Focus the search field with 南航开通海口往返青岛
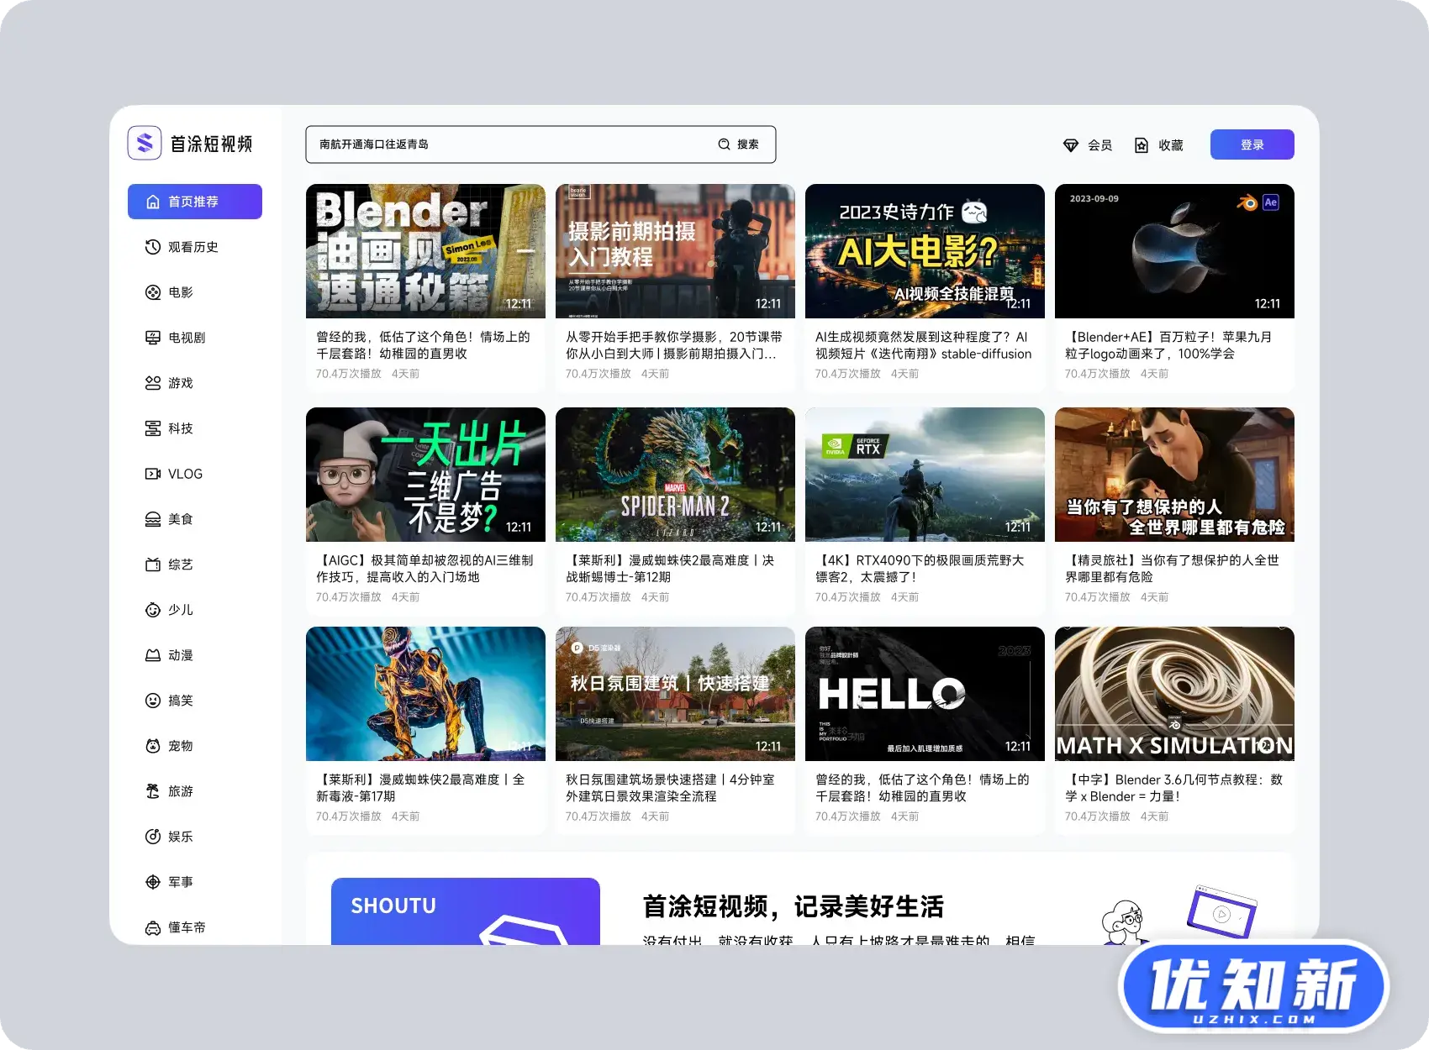This screenshot has height=1050, width=1429. (504, 144)
